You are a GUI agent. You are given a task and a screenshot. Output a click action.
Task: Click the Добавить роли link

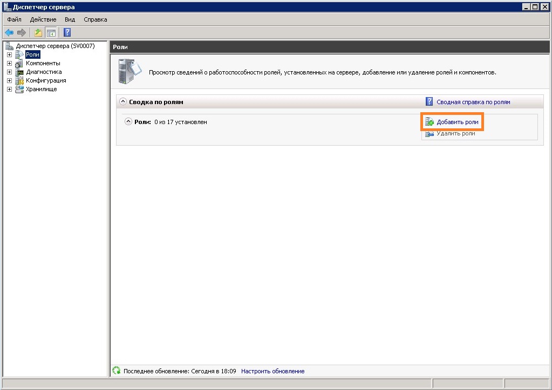(x=457, y=122)
